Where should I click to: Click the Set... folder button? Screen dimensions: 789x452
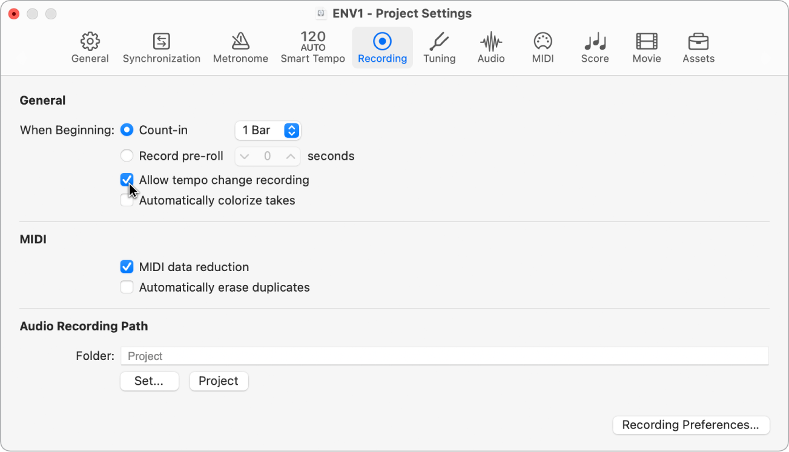[149, 381]
